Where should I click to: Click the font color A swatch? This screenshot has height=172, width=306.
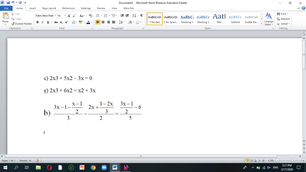[x=88, y=22]
